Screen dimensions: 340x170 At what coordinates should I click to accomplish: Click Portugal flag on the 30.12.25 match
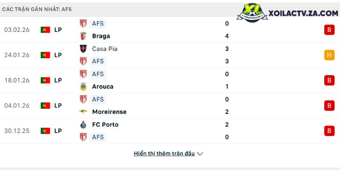pyautogui.click(x=45, y=131)
